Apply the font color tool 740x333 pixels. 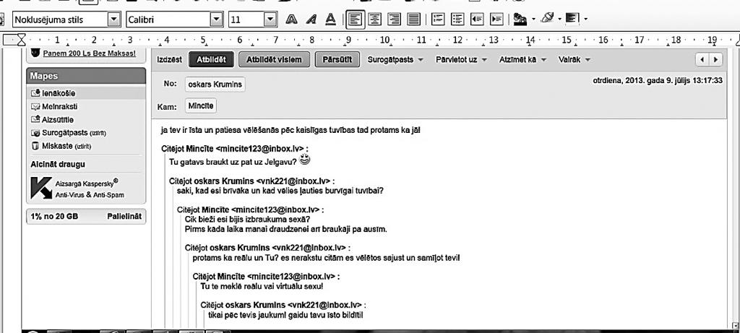520,20
